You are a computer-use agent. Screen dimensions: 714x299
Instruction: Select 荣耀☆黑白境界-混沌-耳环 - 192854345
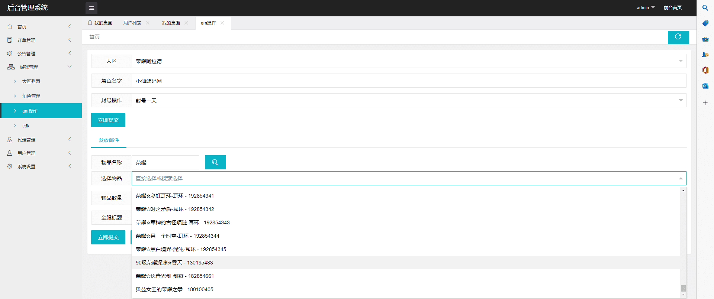pyautogui.click(x=406, y=249)
